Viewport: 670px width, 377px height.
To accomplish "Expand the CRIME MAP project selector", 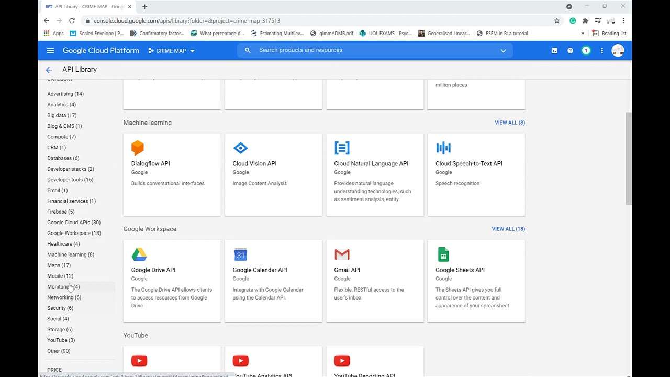I will (171, 51).
